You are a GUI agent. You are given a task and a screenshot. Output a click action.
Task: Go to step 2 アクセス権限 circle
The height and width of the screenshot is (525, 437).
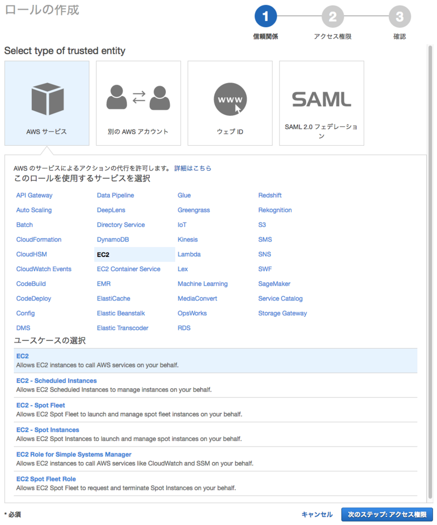click(332, 16)
